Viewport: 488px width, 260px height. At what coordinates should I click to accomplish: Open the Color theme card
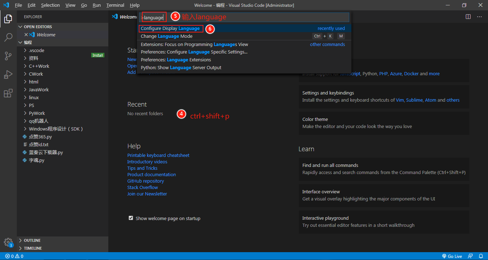(x=384, y=123)
